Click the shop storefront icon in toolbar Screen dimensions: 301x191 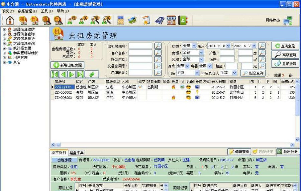(x=171, y=20)
